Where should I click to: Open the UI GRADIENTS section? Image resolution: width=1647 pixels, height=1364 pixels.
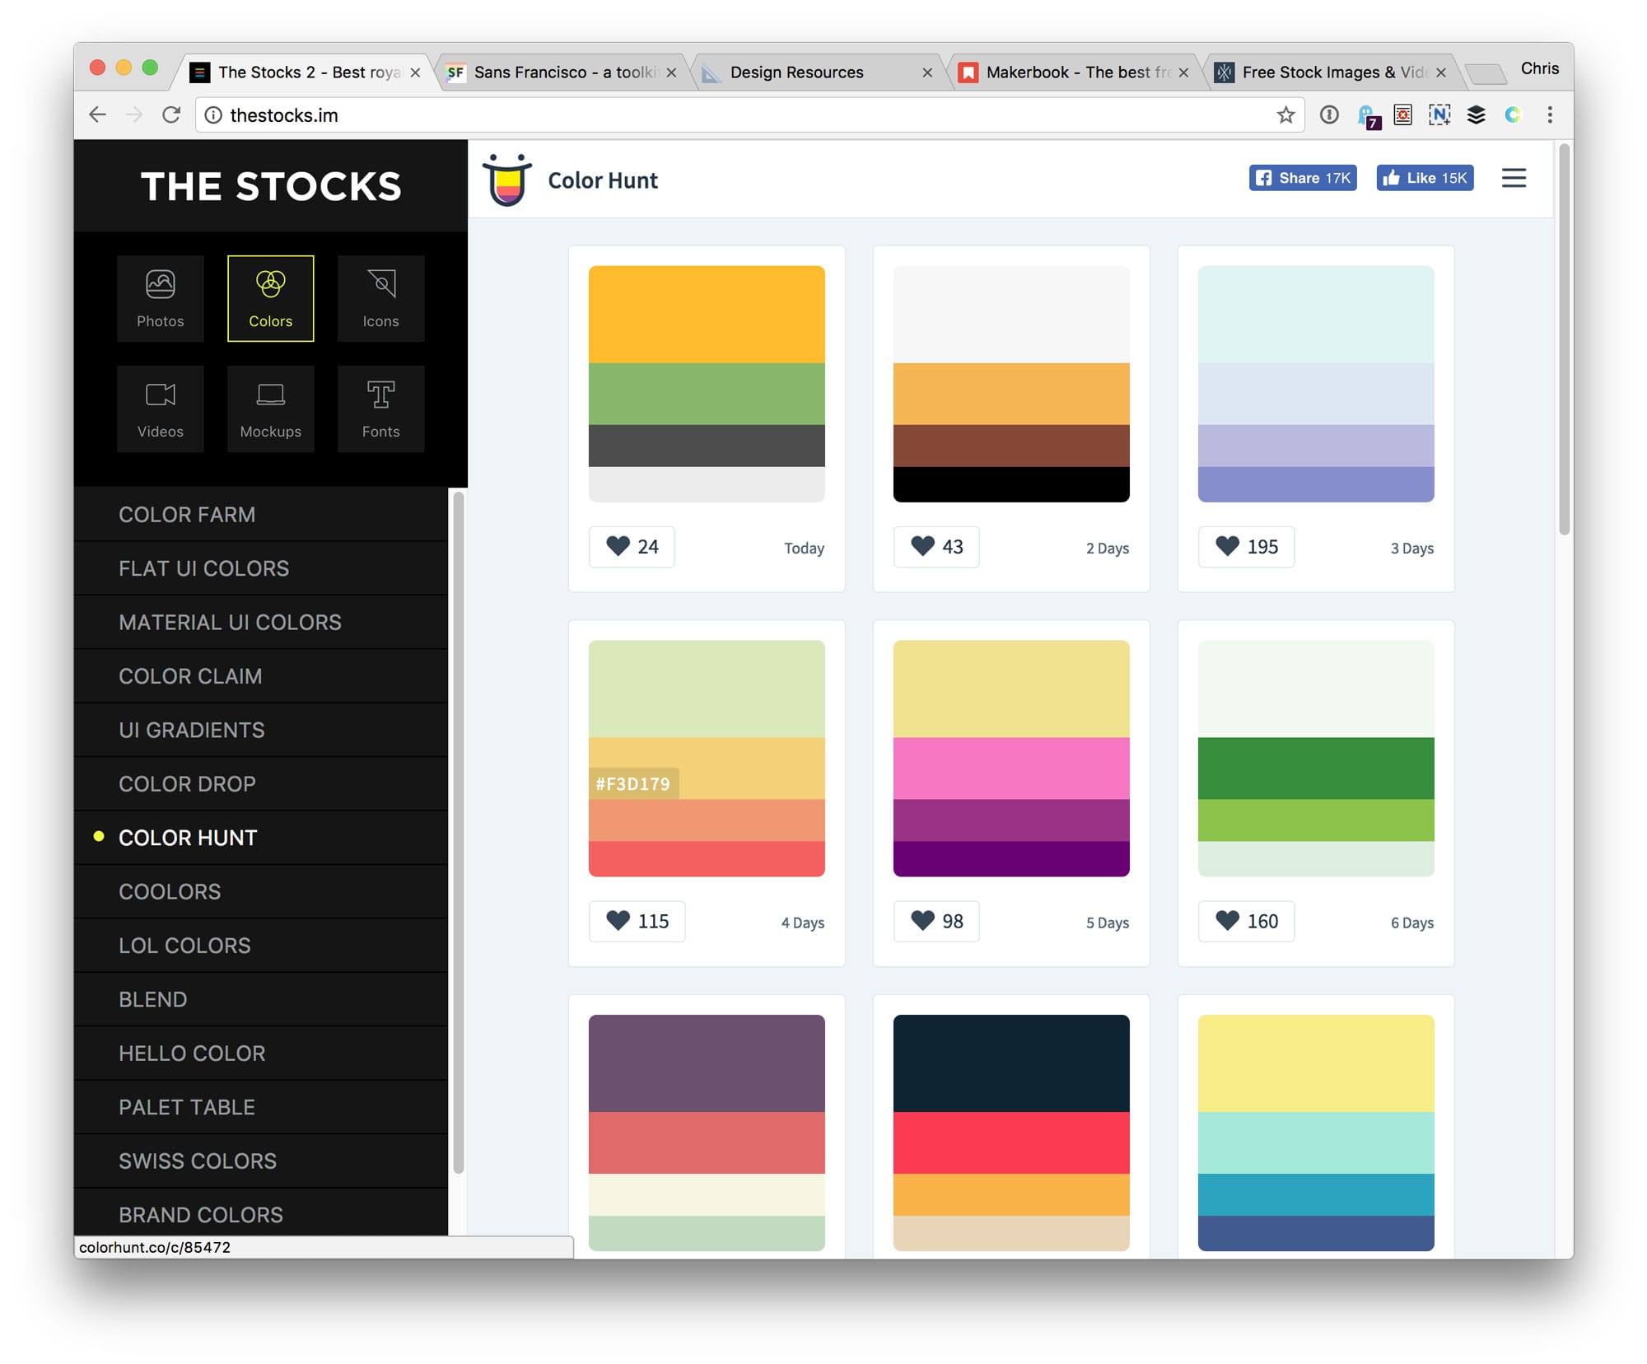point(191,730)
